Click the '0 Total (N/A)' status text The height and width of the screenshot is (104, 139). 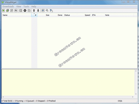[x=7, y=101]
